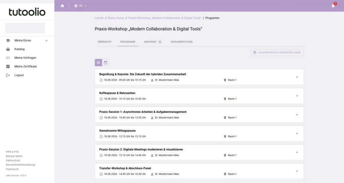Image resolution: width=344 pixels, height=183 pixels.
Task: Expand Gemeinsame Mittagspause entry
Action: (297, 133)
